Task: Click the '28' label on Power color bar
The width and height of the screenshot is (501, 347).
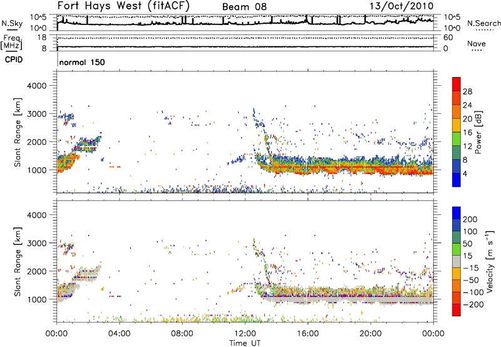Action: (467, 91)
